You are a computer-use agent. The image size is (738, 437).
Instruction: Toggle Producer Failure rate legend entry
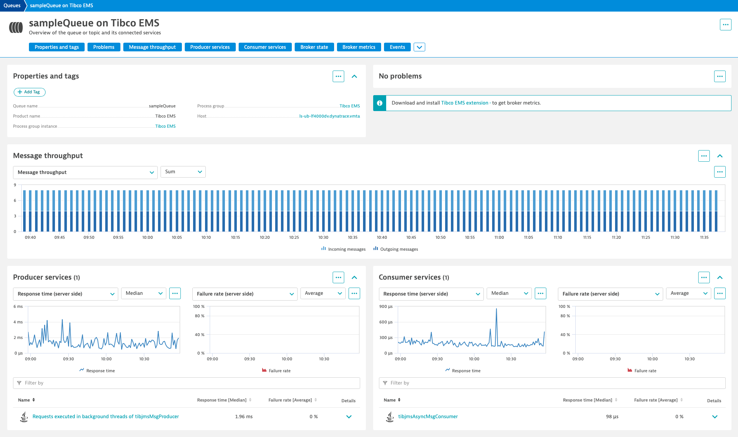pos(276,370)
